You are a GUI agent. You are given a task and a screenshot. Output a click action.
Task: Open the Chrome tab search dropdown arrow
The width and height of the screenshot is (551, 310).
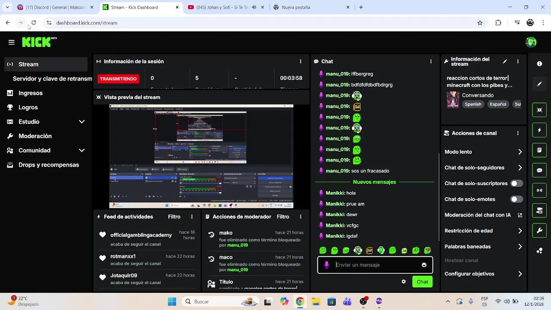(7, 7)
